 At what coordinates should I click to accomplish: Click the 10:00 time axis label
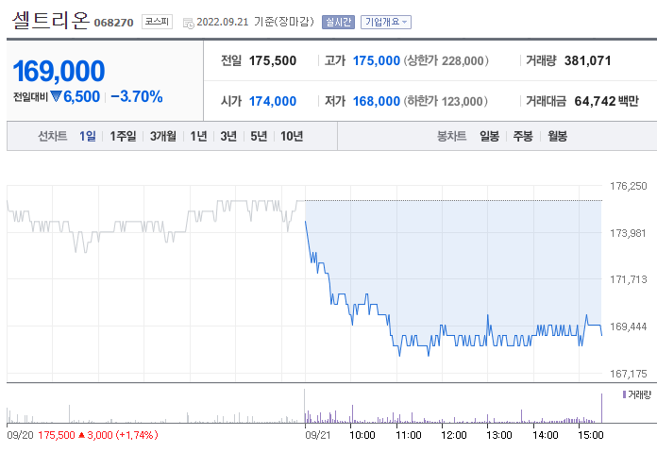362,435
